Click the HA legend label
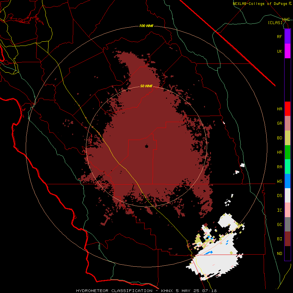Image resolution: width=293 pixels, height=293 pixels. [x=279, y=109]
